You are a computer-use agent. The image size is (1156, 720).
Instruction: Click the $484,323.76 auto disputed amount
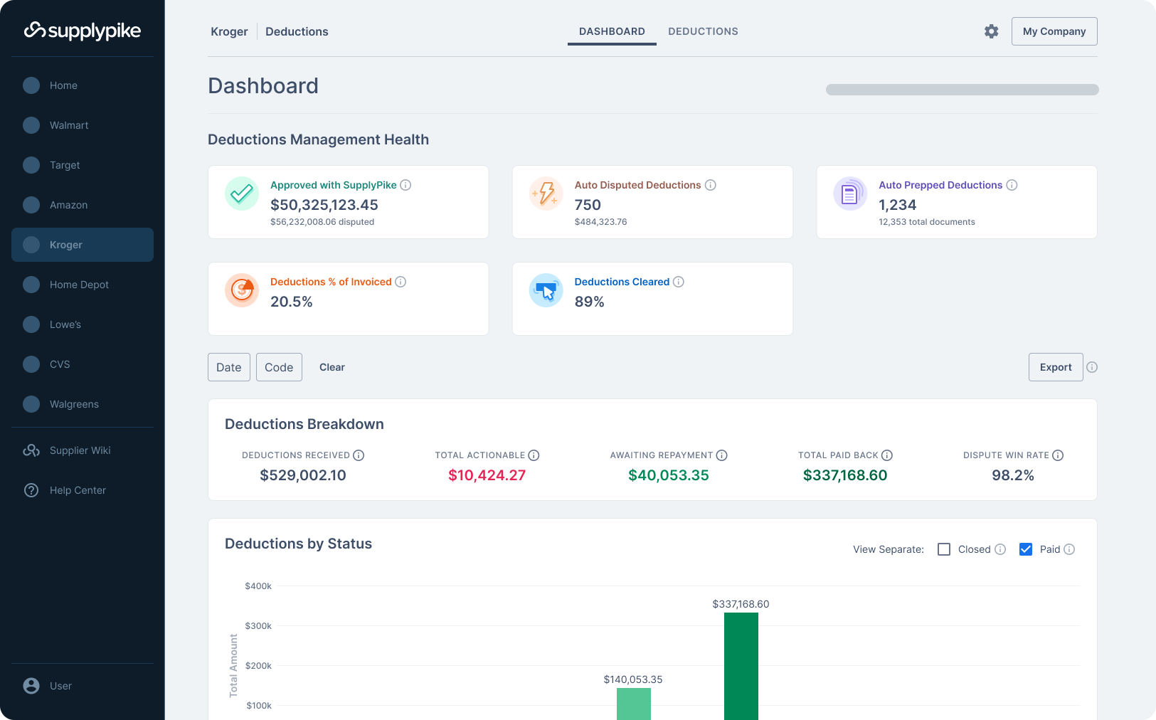pyautogui.click(x=601, y=222)
